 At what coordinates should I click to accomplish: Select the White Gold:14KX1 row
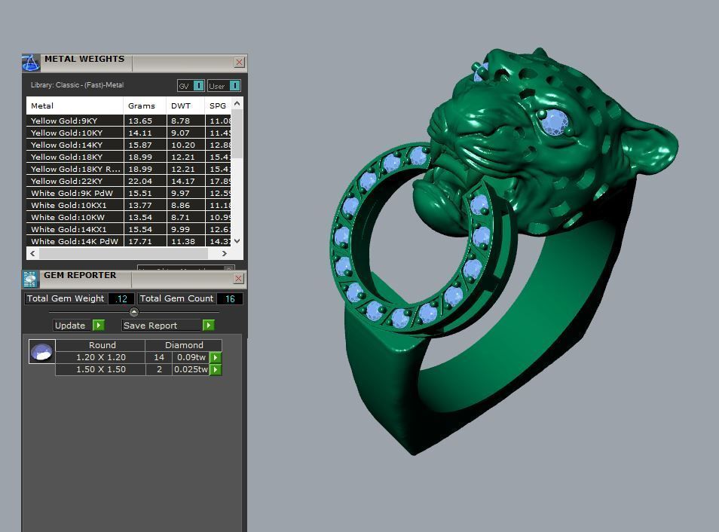[x=129, y=229]
